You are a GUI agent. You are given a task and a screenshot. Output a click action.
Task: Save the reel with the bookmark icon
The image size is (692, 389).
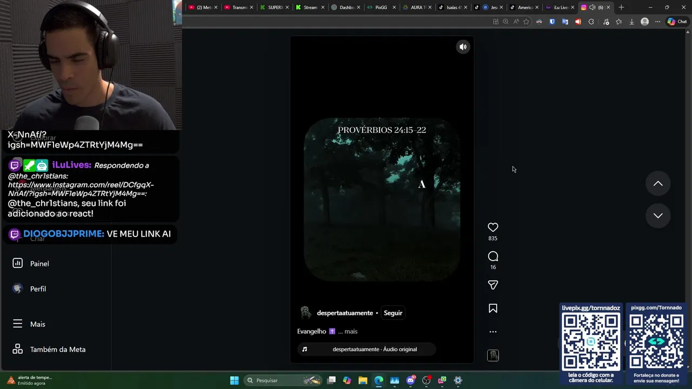pyautogui.click(x=493, y=308)
